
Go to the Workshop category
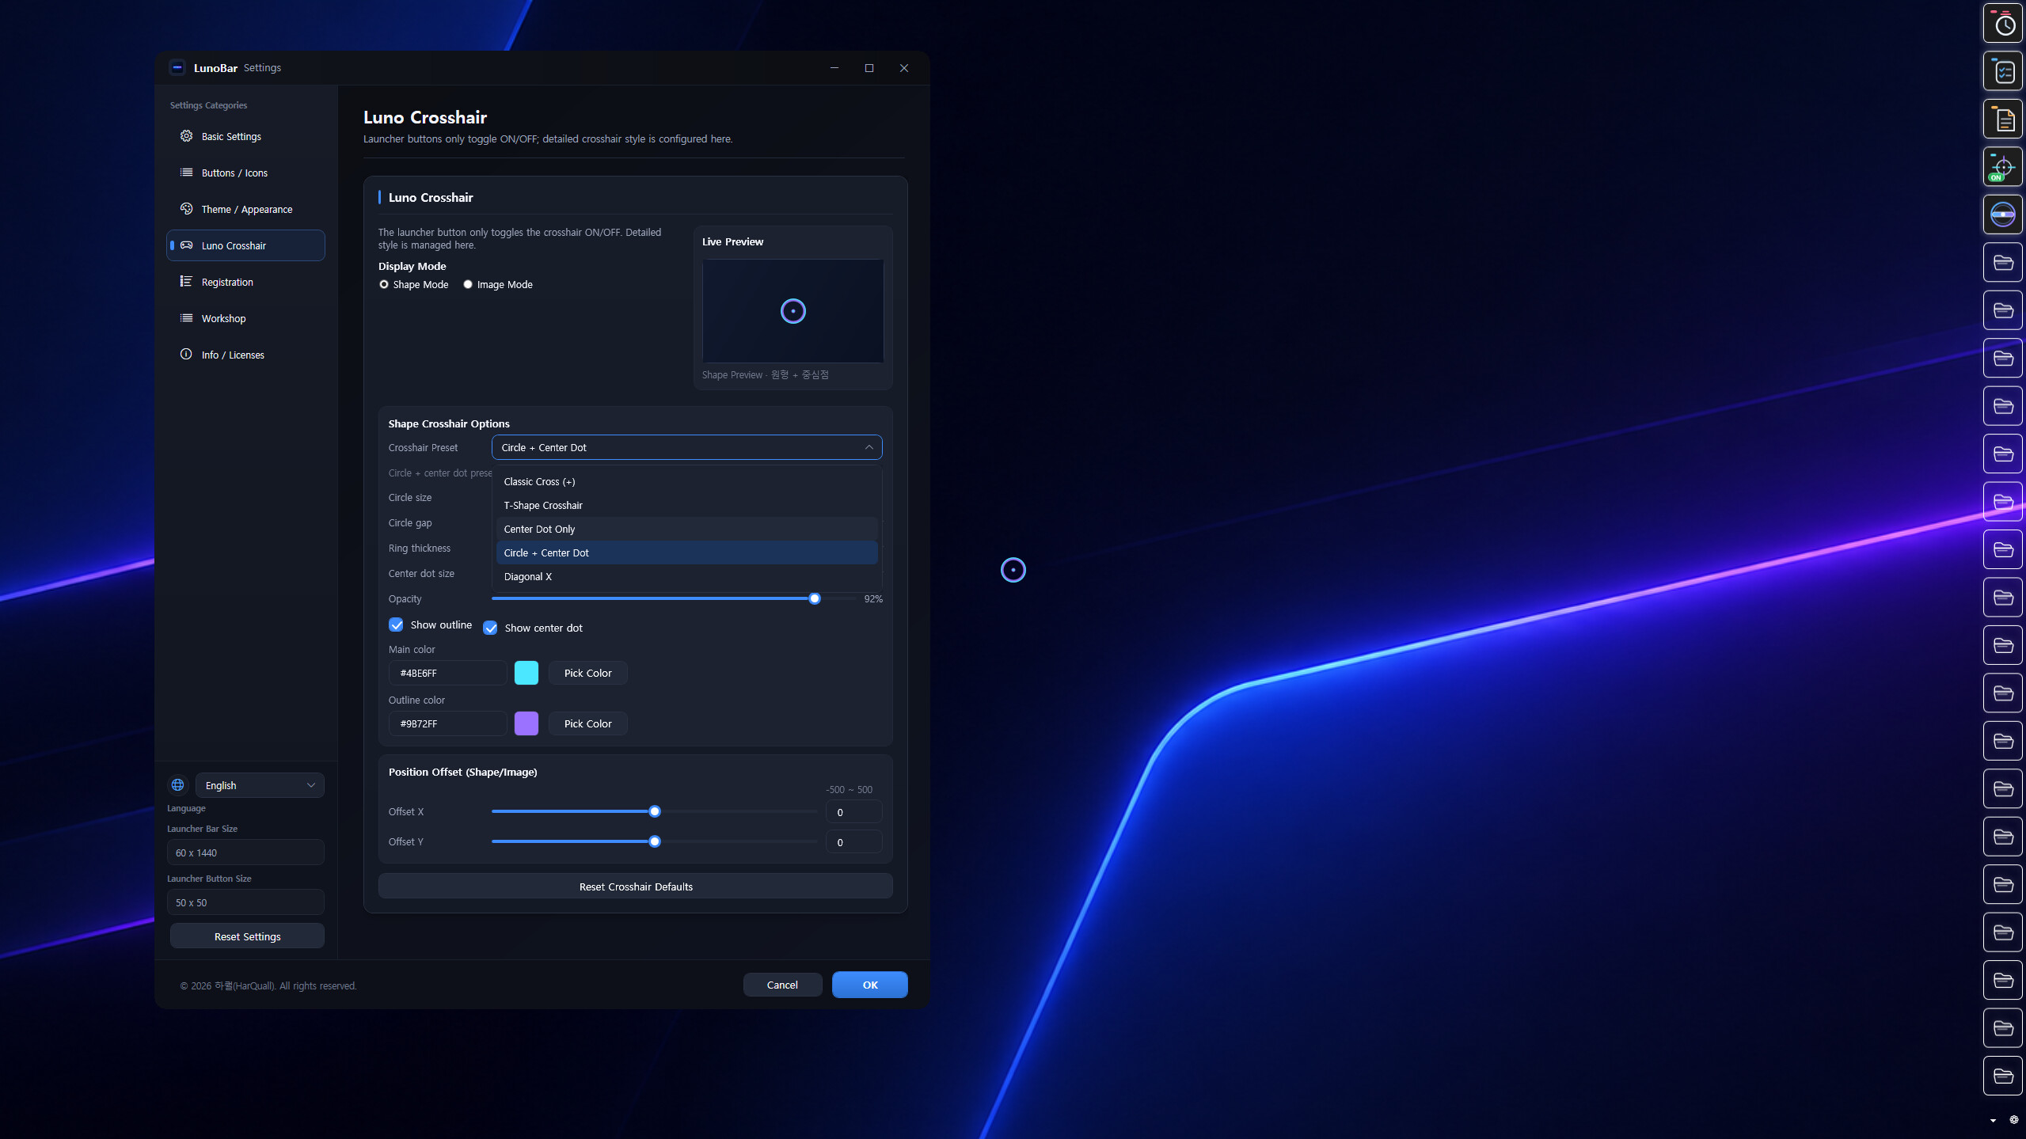click(245, 318)
